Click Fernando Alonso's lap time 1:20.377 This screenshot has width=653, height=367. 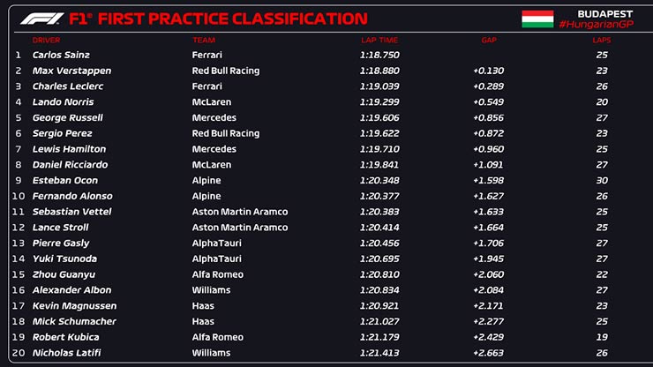click(x=379, y=196)
